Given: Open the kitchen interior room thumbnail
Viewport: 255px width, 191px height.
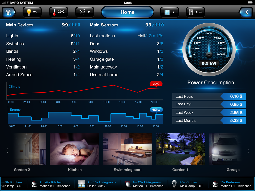Looking at the screenshot, I should point(127,149).
